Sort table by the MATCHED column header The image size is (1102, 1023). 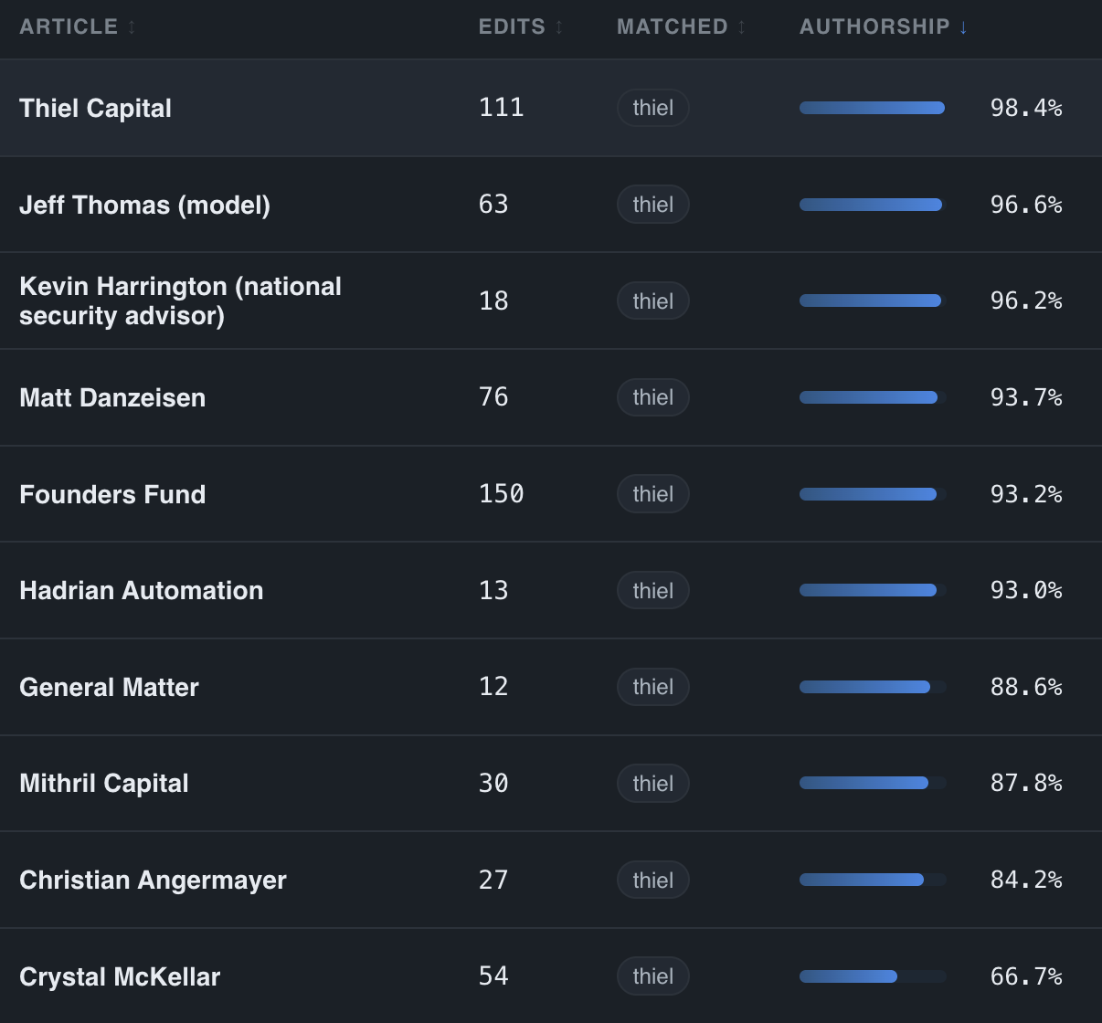(682, 26)
